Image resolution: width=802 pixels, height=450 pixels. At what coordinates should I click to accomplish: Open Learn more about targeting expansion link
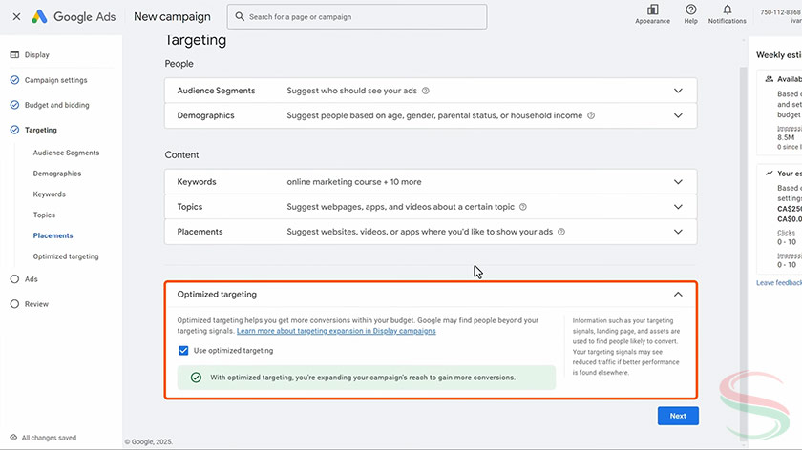pyautogui.click(x=336, y=331)
